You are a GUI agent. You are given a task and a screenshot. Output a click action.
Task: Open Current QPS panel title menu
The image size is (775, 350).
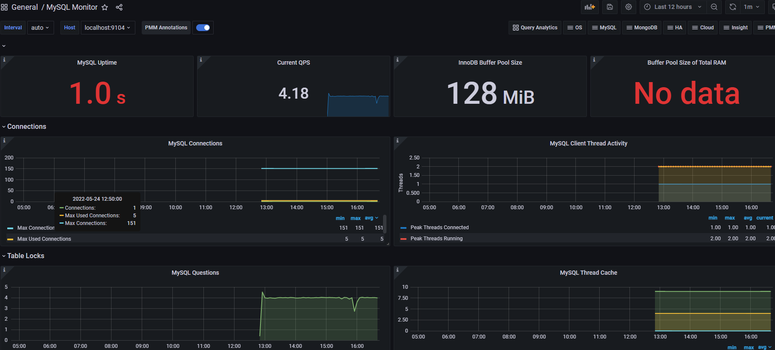[x=293, y=63]
